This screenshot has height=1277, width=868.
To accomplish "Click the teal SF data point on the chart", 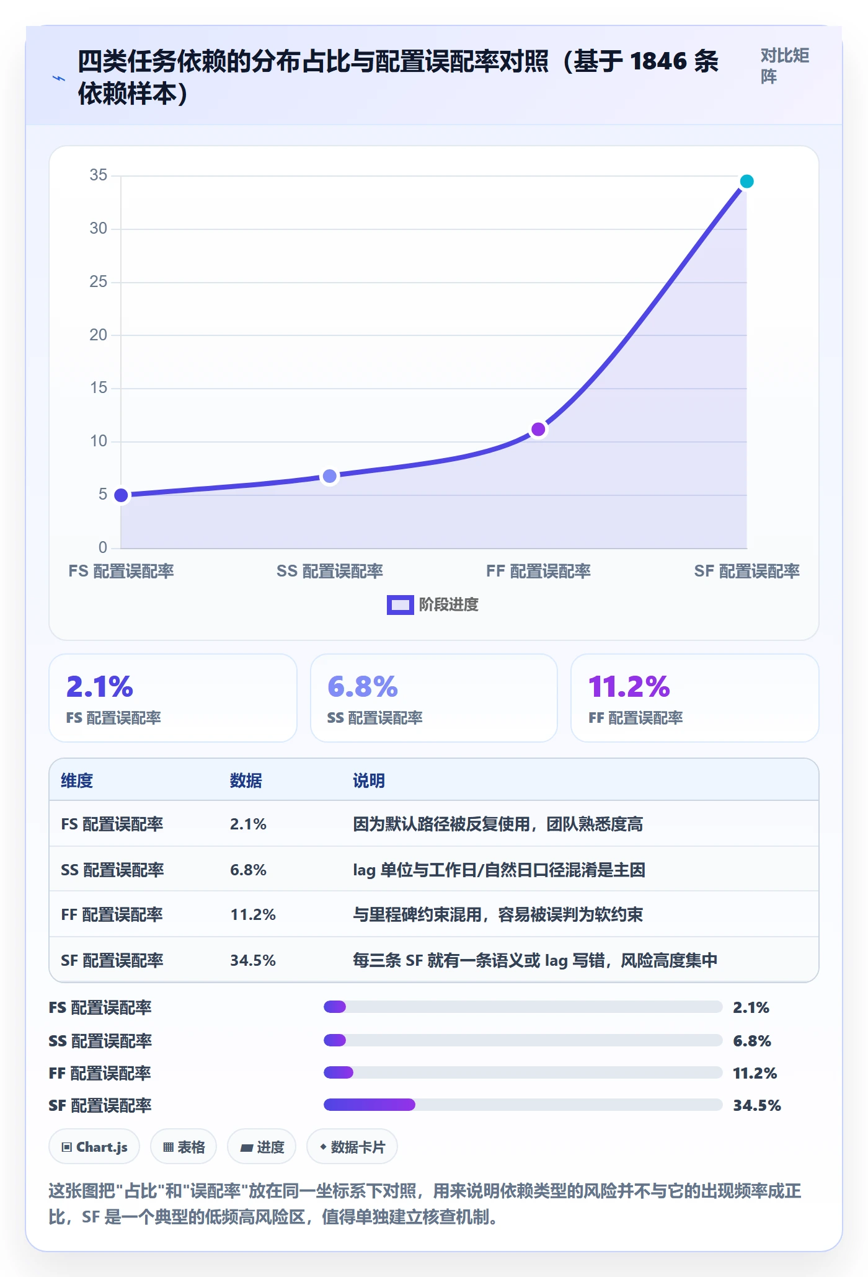I will [x=746, y=181].
